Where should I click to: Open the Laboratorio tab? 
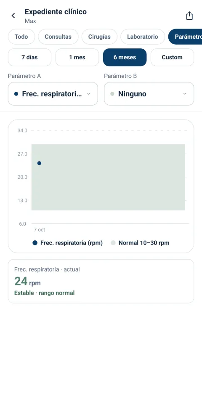point(143,37)
